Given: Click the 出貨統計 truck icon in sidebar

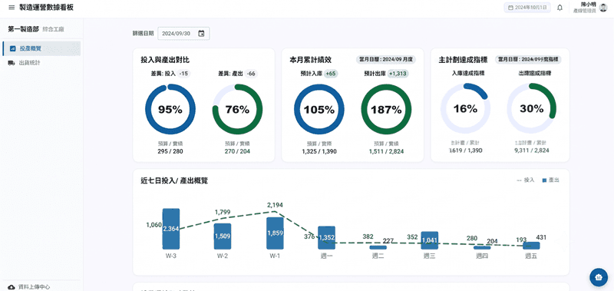Looking at the screenshot, I should tap(12, 63).
